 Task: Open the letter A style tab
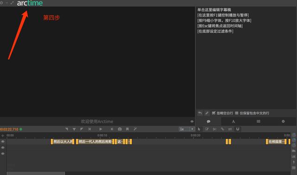pos(233,121)
